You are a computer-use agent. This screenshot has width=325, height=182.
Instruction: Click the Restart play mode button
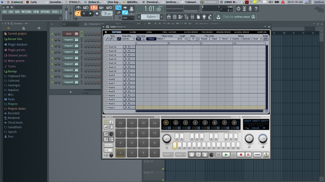point(204,39)
